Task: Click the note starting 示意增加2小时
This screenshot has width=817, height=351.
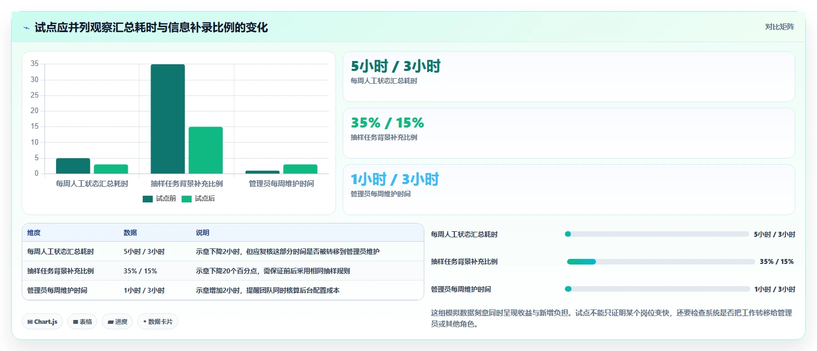Action: 268,291
